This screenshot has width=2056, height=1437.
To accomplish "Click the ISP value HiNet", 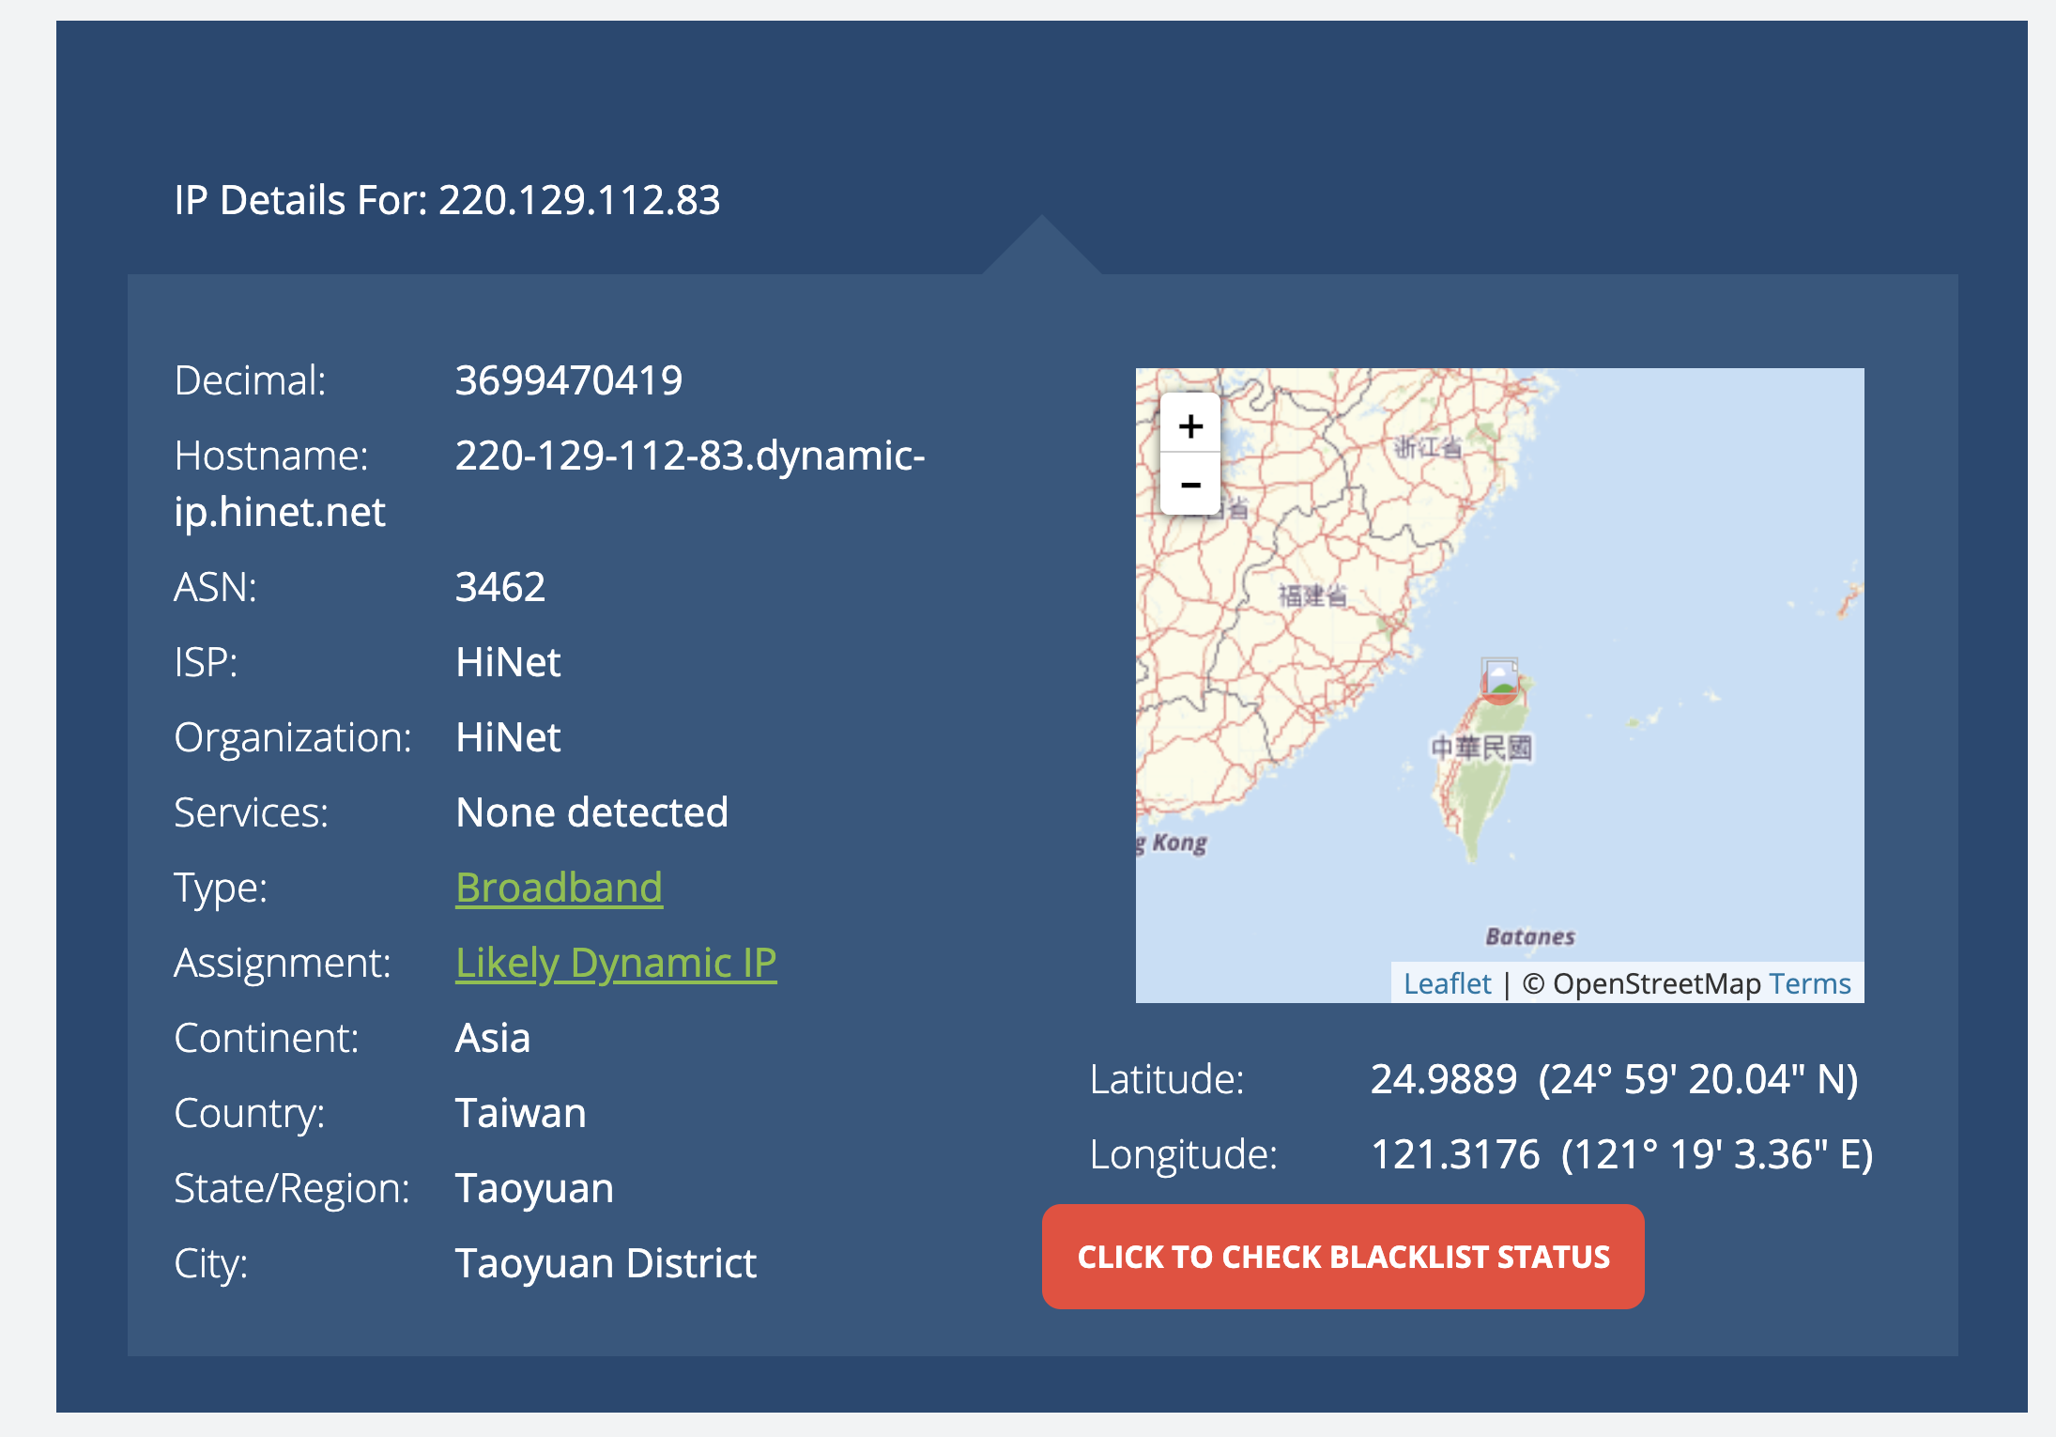I will click(508, 662).
